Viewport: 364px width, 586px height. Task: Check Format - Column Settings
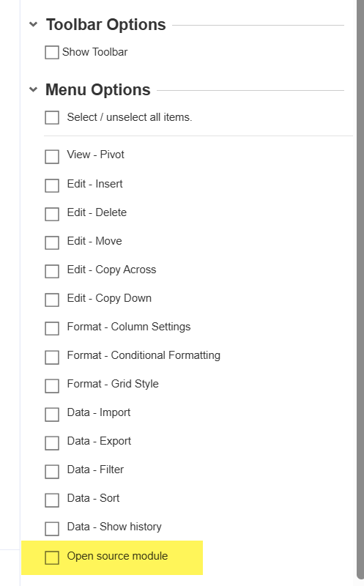click(52, 328)
